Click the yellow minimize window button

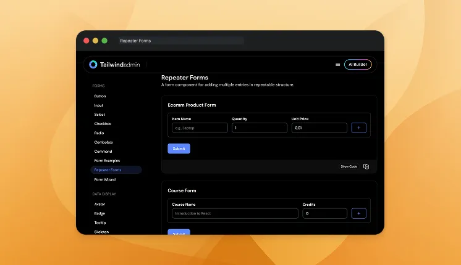click(x=96, y=41)
